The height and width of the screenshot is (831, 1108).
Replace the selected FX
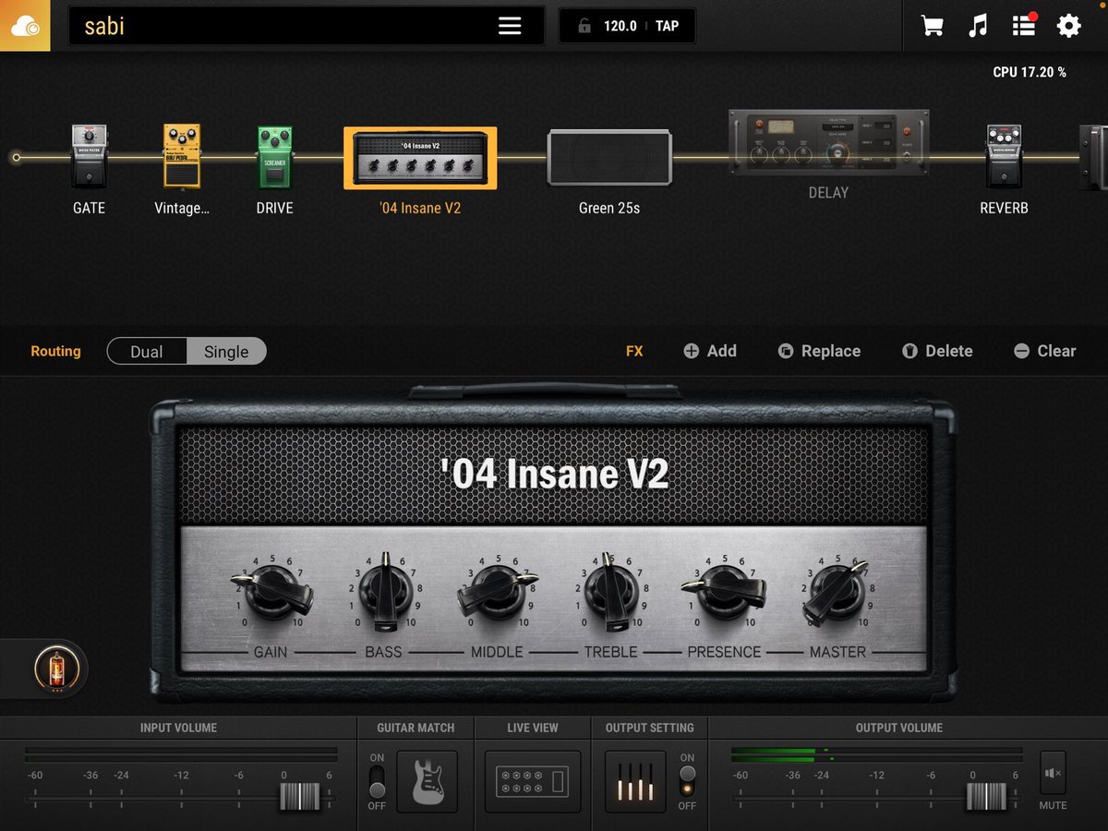point(819,351)
